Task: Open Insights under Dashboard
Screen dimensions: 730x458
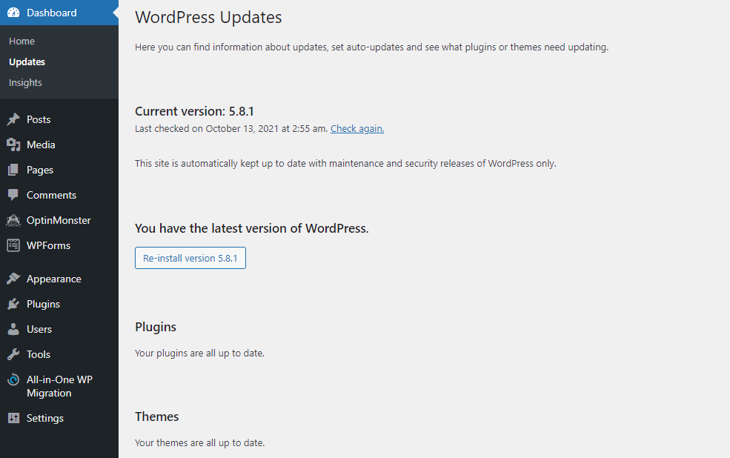Action: pyautogui.click(x=25, y=83)
